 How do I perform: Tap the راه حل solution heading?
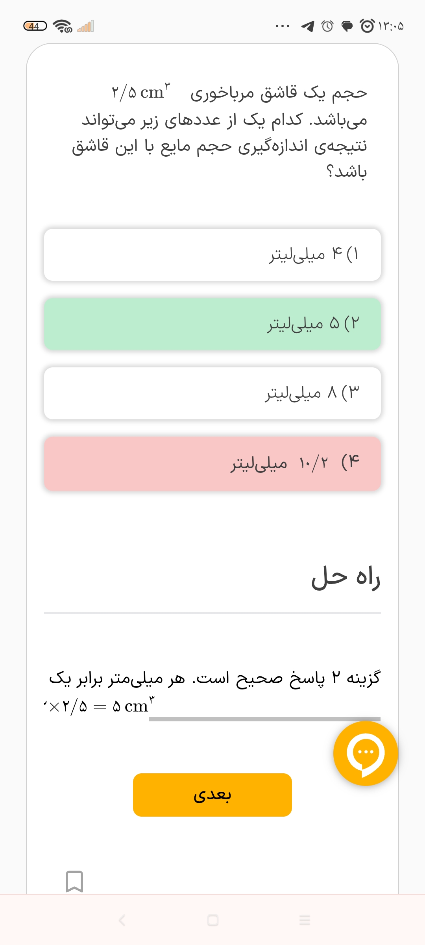(x=346, y=578)
